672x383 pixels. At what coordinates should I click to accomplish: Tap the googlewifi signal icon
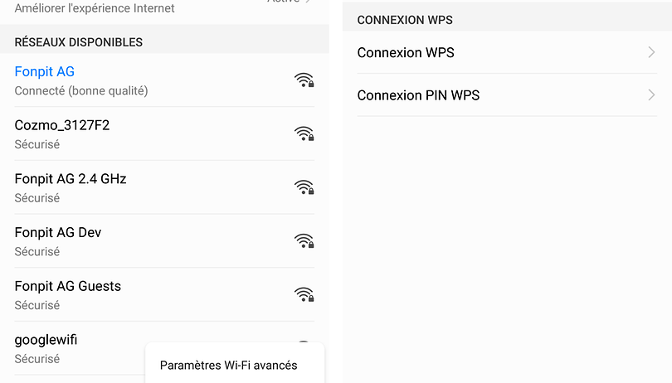pos(304,342)
